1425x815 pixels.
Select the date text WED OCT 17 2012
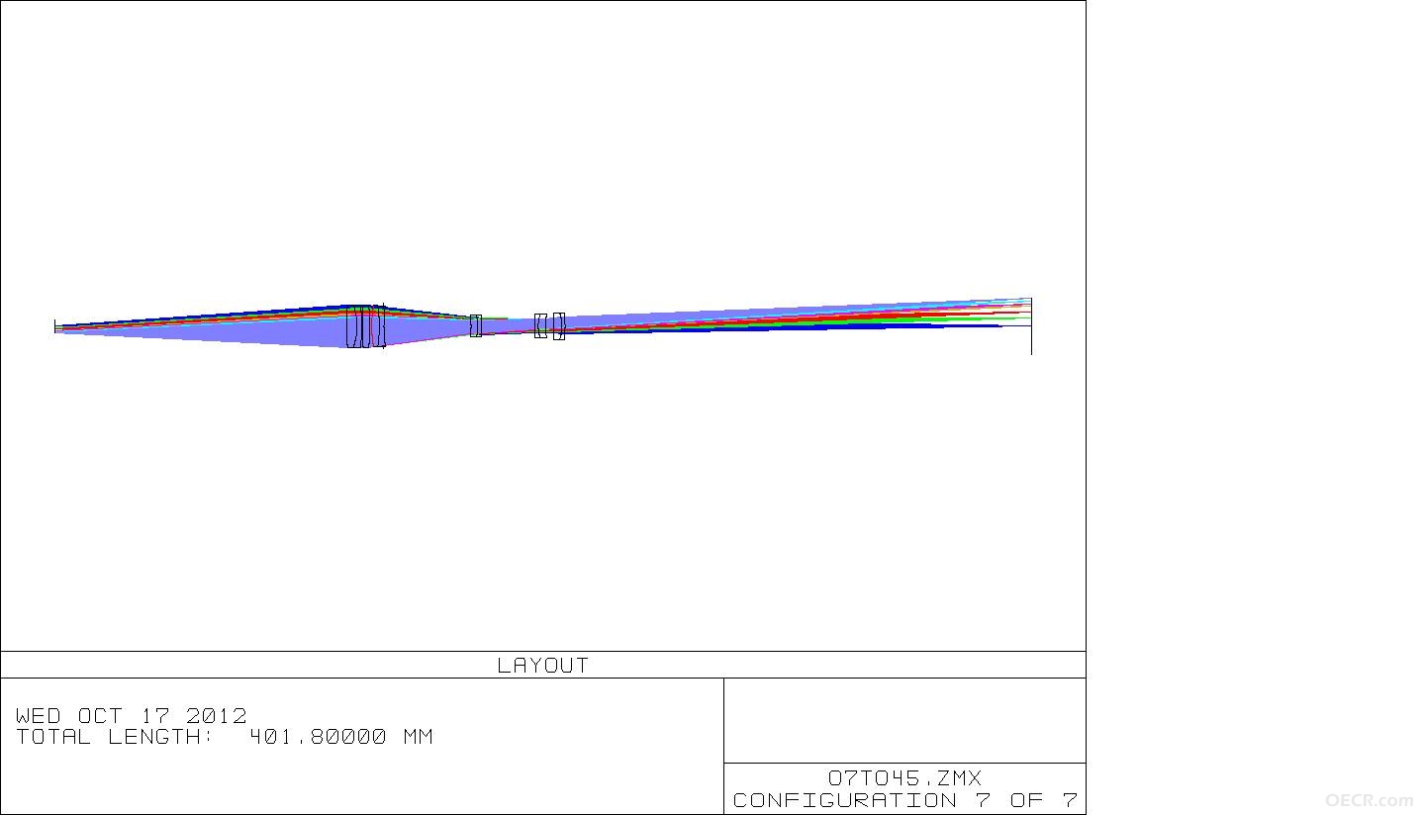[x=132, y=715]
